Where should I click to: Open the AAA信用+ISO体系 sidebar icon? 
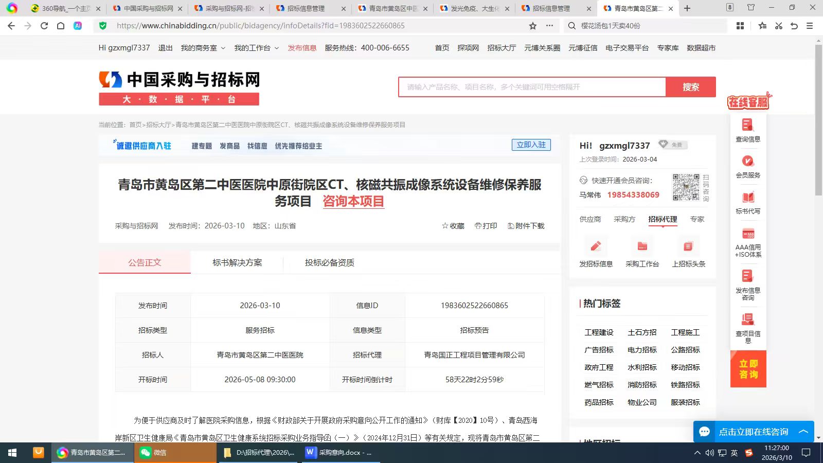point(748,234)
